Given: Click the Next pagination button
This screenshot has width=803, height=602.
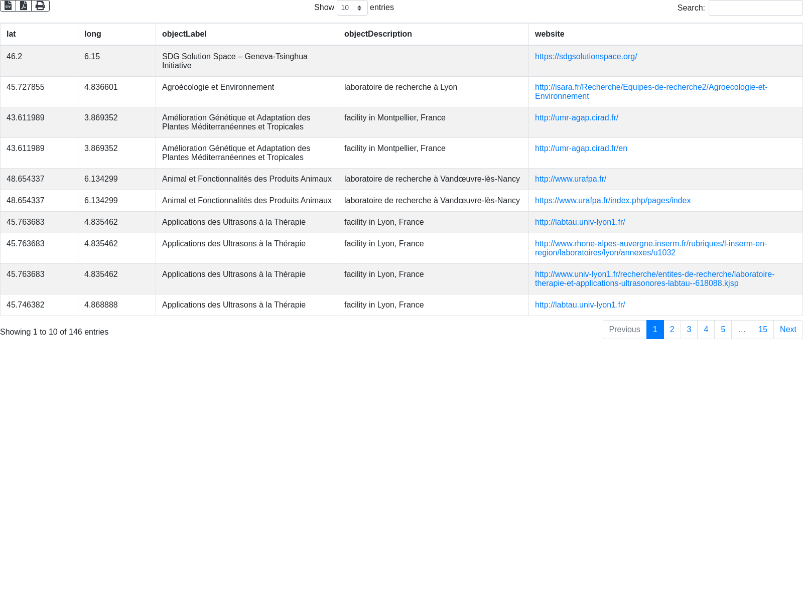Looking at the screenshot, I should pos(787,330).
